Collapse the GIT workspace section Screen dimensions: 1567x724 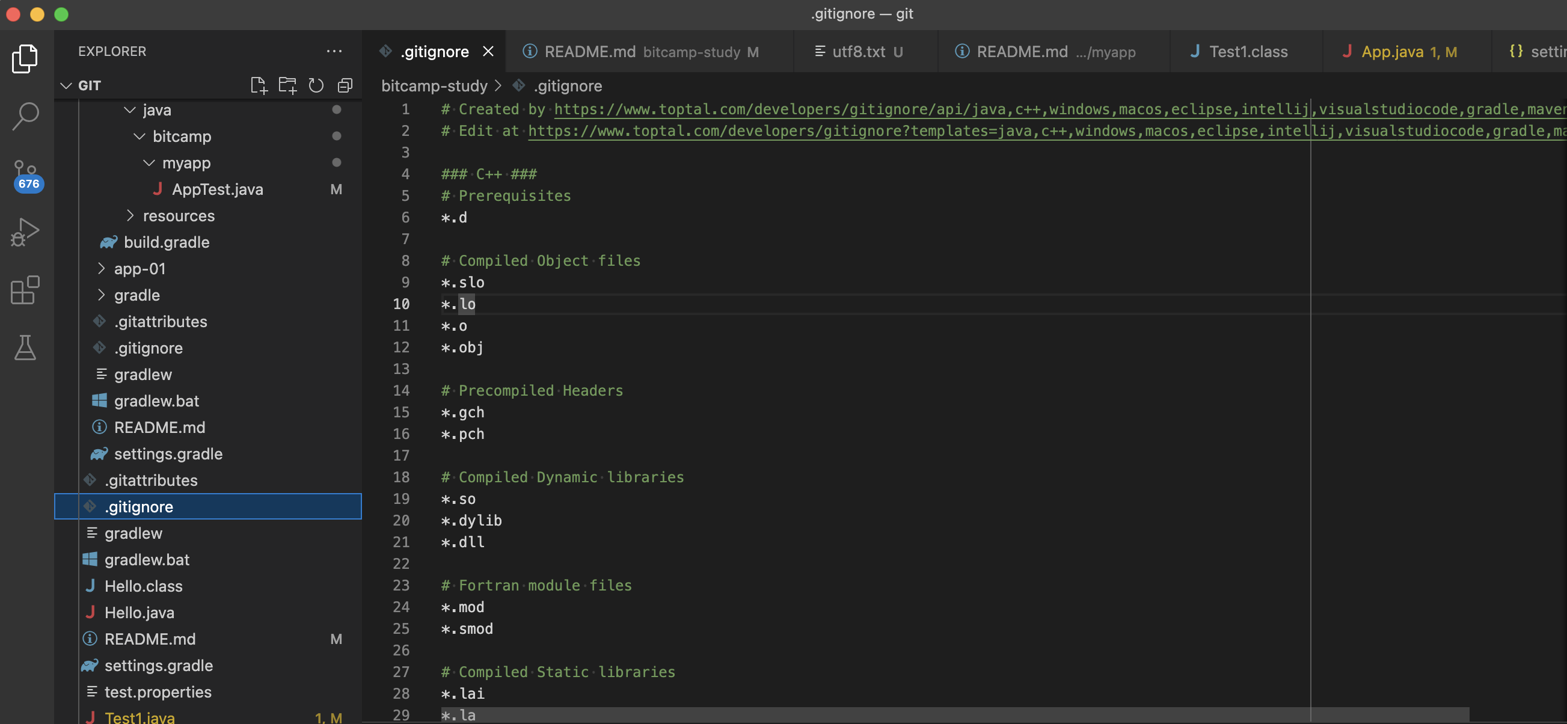pyautogui.click(x=66, y=86)
